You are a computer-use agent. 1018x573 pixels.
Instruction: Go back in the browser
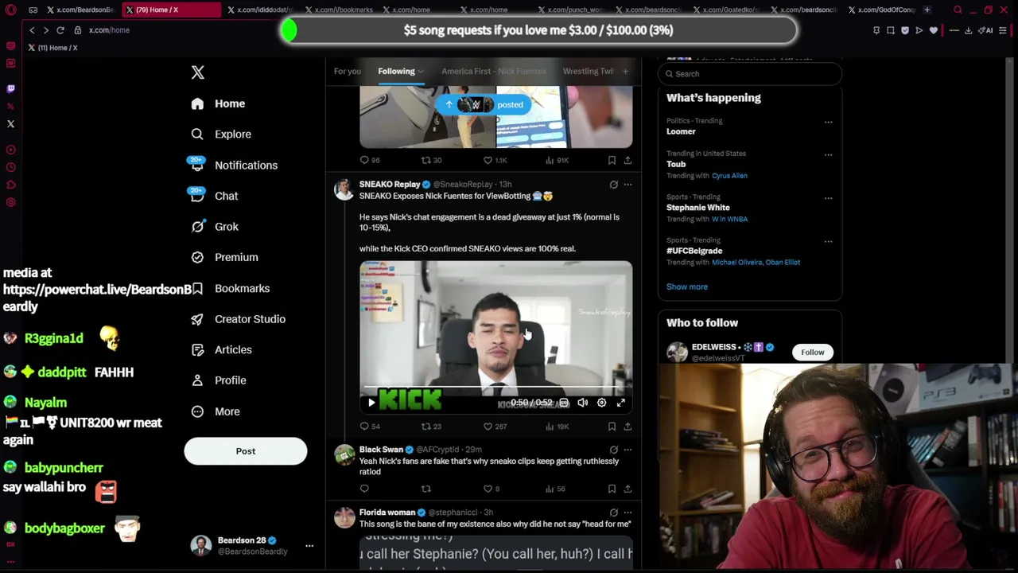click(32, 30)
